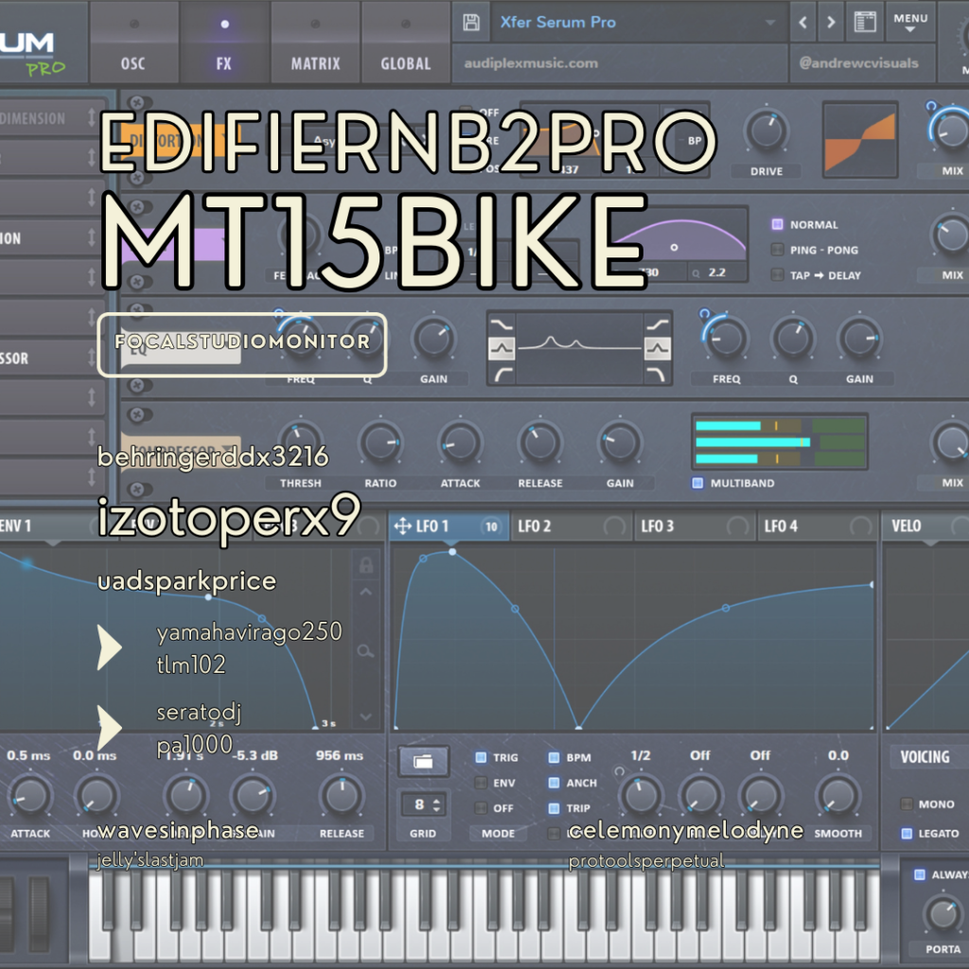The image size is (969, 969).
Task: Select the LFO 2 tab
Action: (x=572, y=526)
